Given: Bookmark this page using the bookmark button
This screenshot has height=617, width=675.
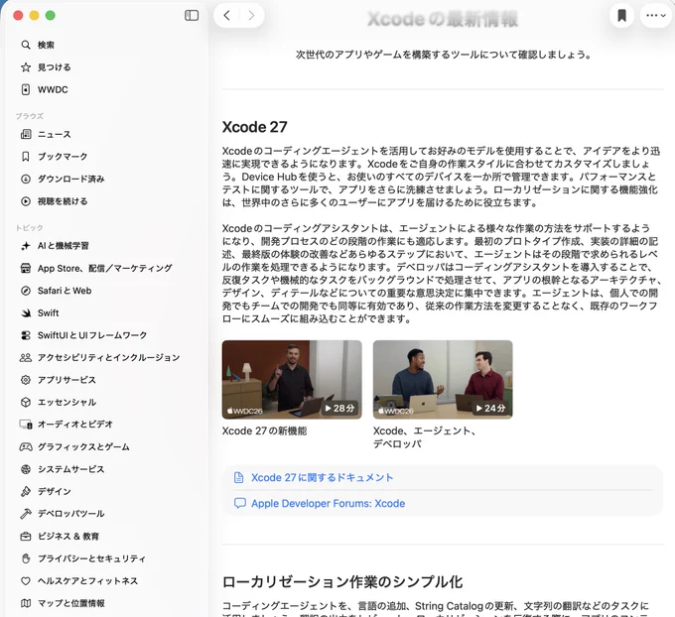Looking at the screenshot, I should click(x=621, y=16).
